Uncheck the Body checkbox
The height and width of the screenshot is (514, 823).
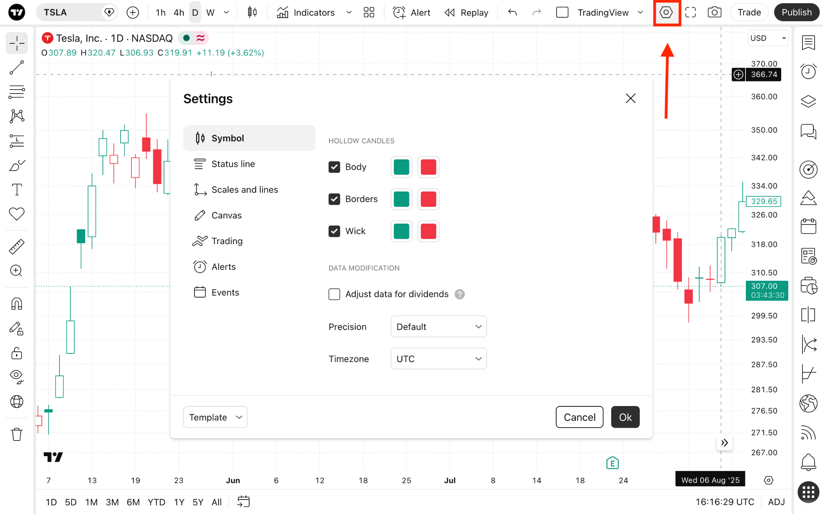pos(334,167)
